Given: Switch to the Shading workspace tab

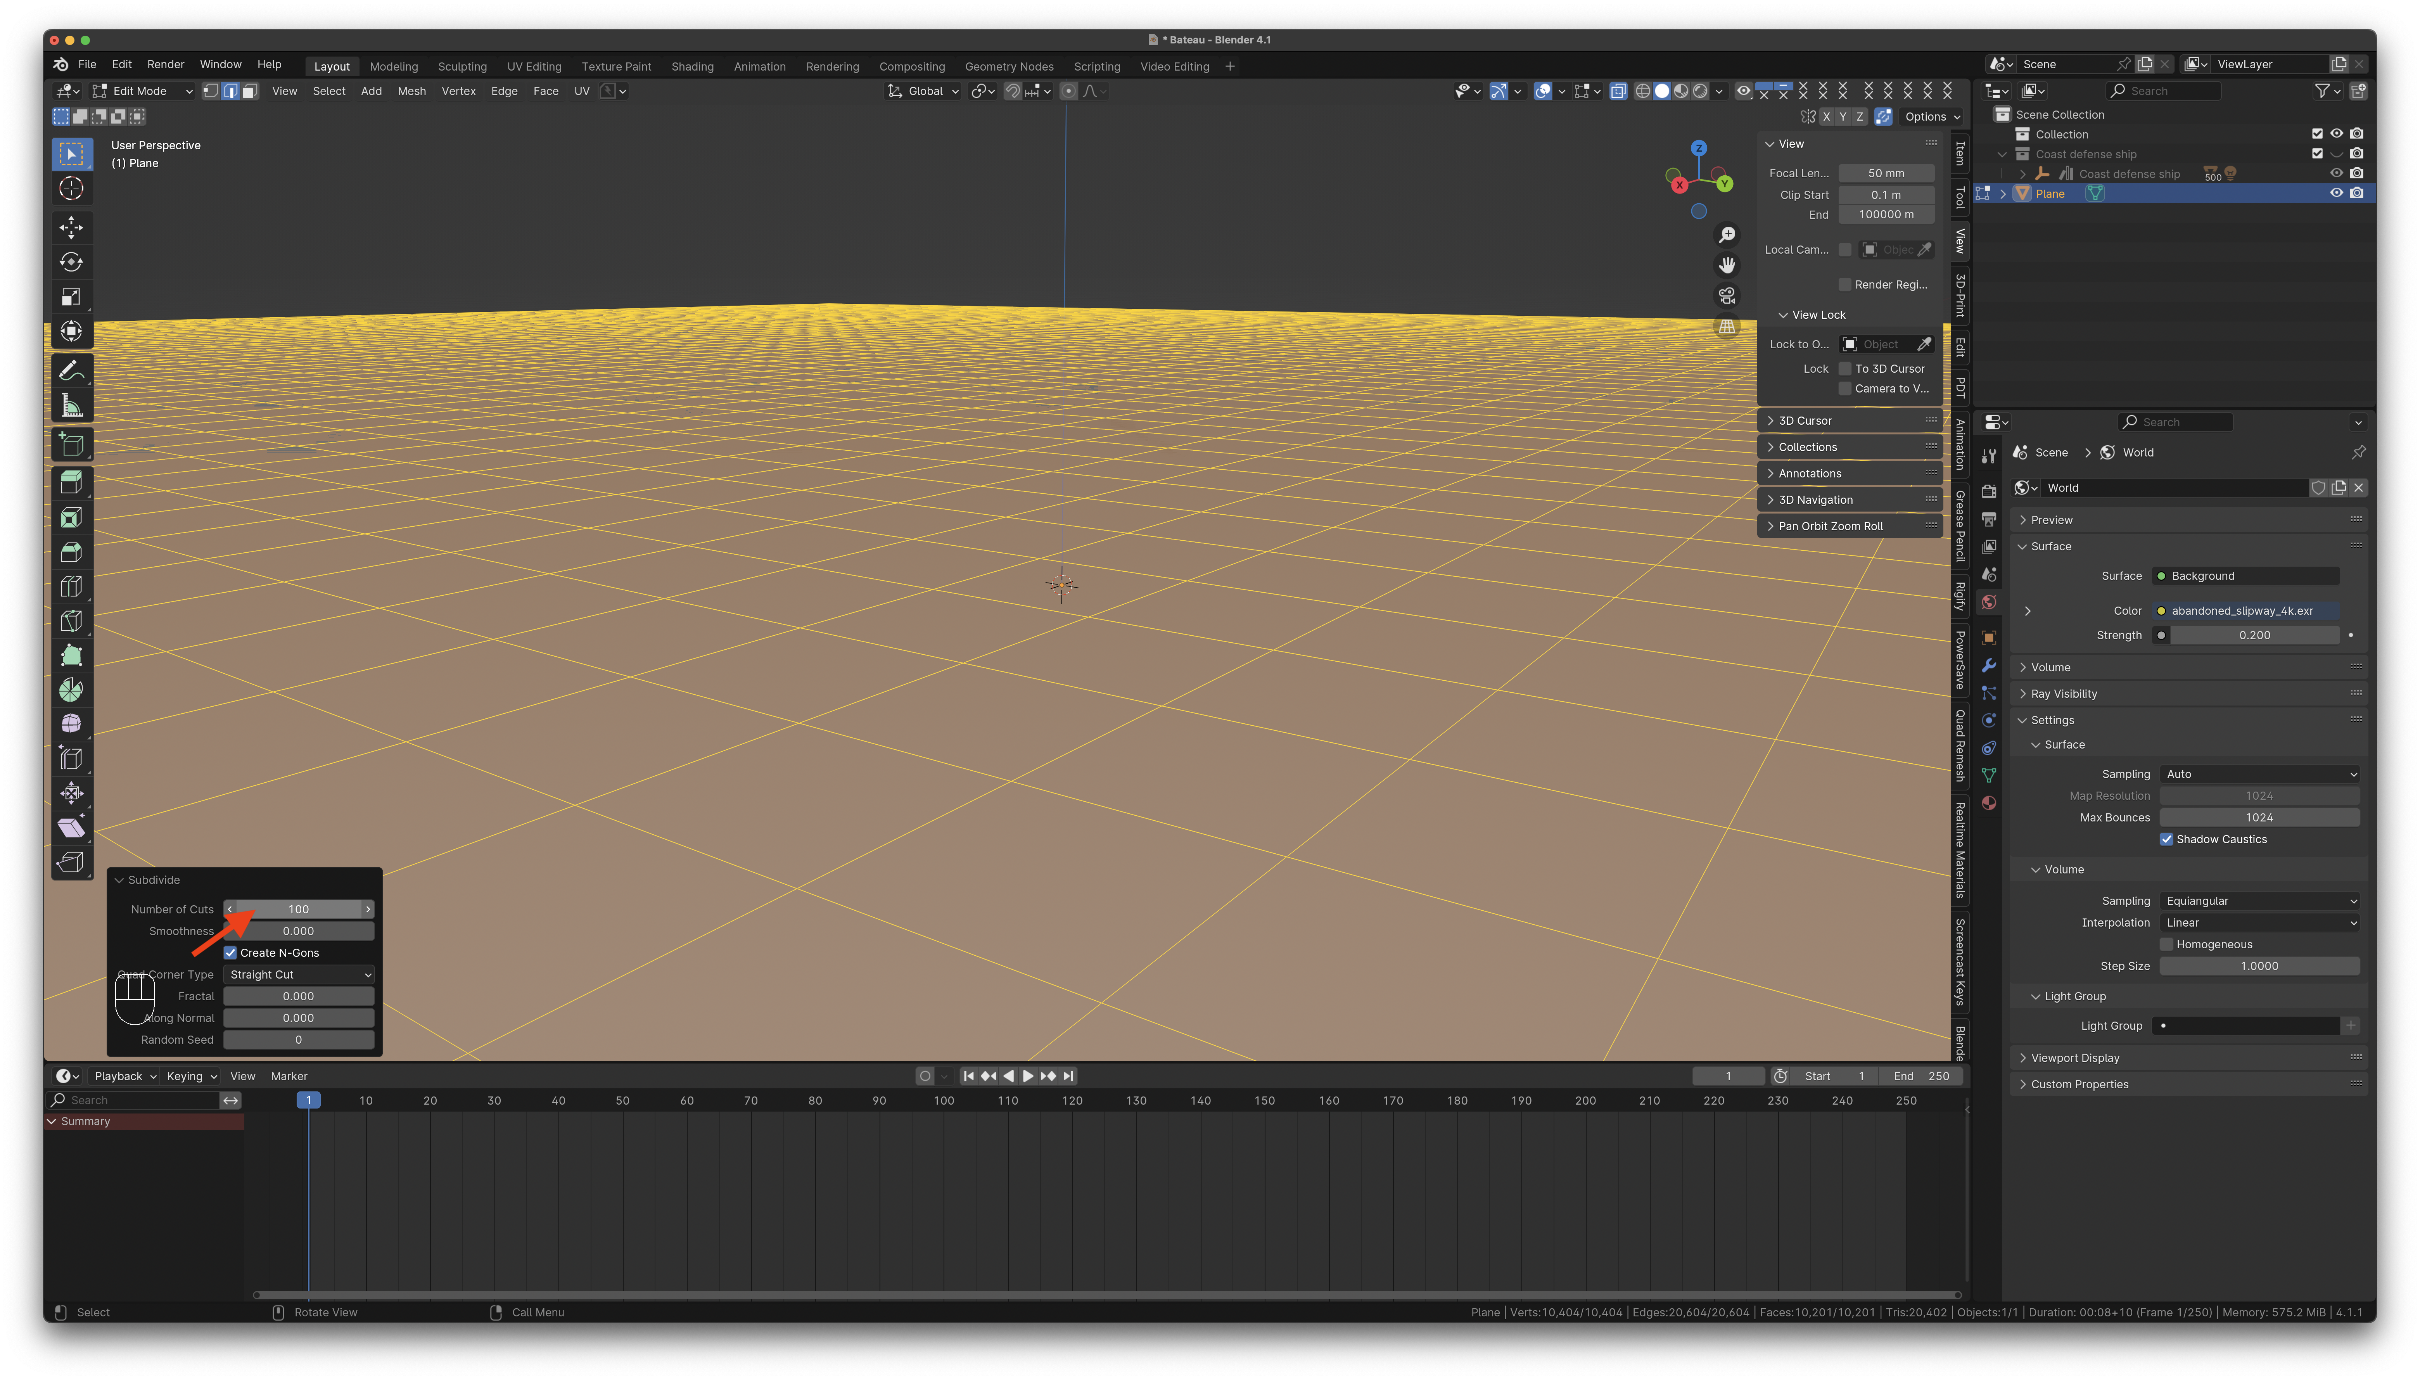Looking at the screenshot, I should point(693,66).
